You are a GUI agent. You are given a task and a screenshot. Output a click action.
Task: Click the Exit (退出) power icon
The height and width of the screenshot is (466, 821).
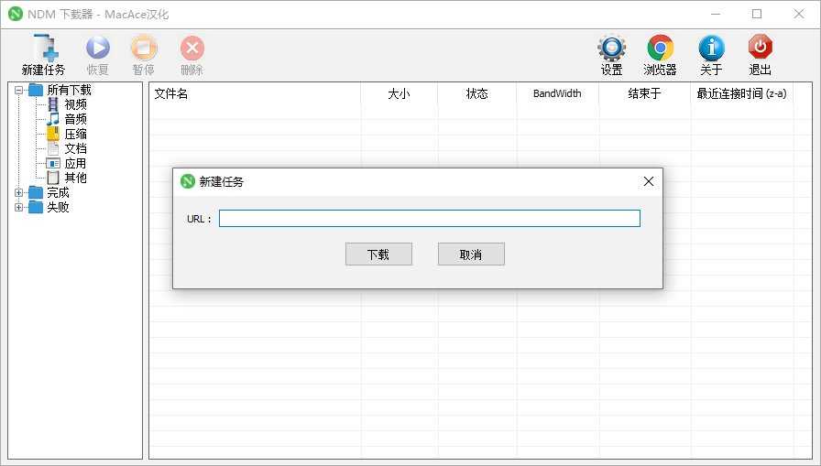(760, 49)
